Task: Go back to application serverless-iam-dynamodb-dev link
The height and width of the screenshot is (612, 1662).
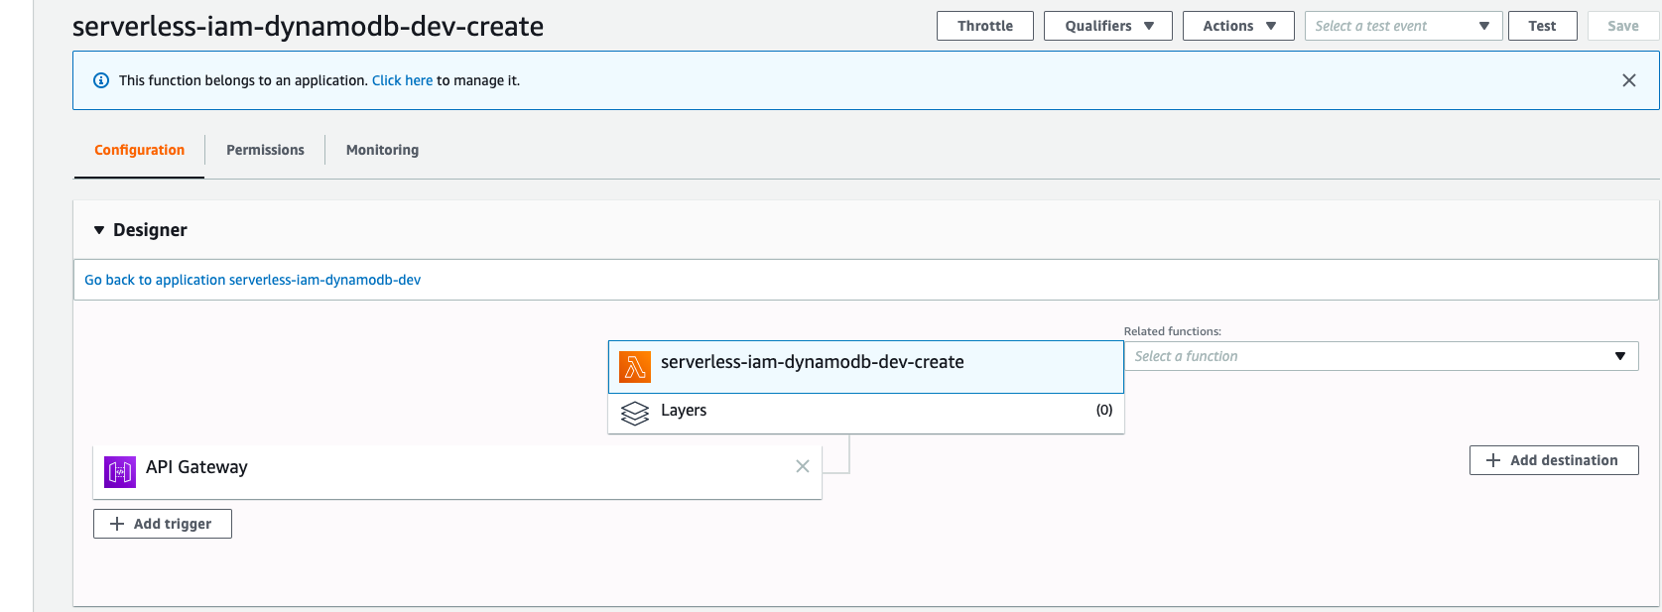Action: tap(252, 280)
